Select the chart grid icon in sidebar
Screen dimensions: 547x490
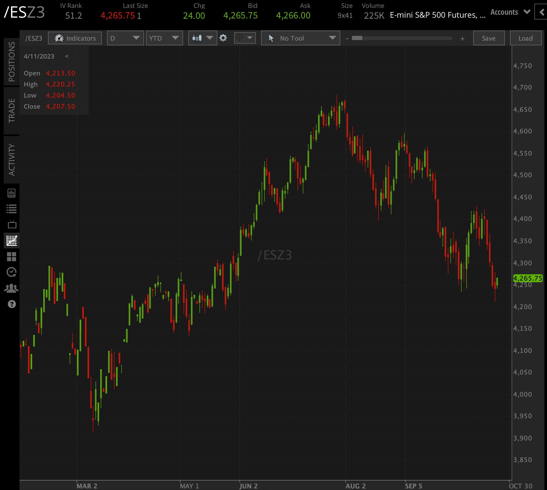pos(12,241)
